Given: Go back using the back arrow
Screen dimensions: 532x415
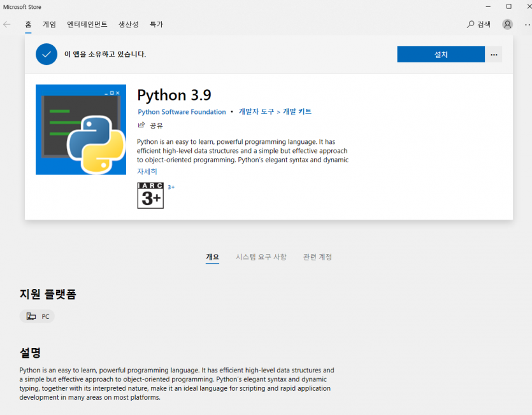Looking at the screenshot, I should (7, 24).
